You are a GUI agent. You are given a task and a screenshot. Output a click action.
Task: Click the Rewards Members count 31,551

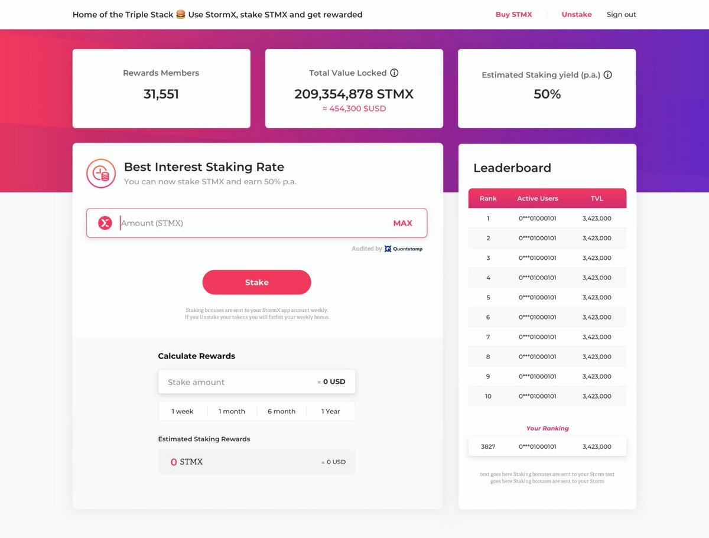[161, 94]
